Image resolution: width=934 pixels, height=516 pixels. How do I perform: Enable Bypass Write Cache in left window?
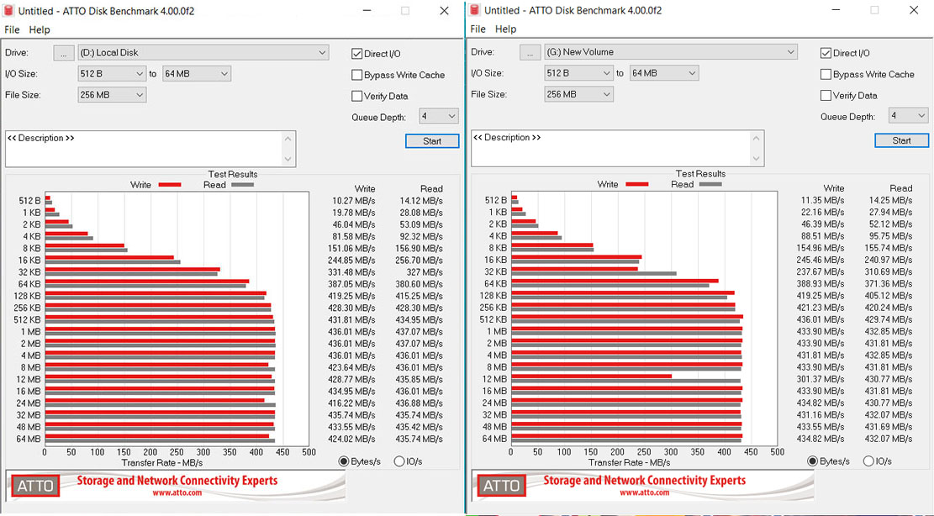pyautogui.click(x=356, y=75)
